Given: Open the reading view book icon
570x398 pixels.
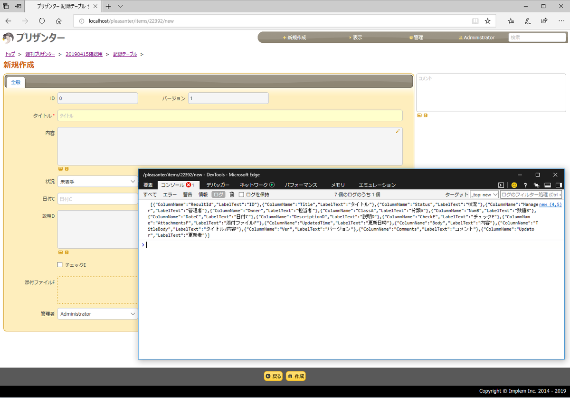Looking at the screenshot, I should (475, 21).
